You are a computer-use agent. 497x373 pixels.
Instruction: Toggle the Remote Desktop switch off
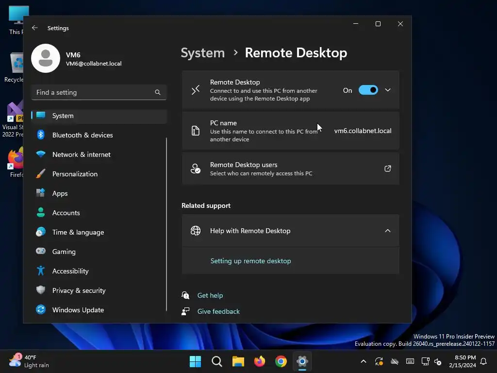click(x=368, y=90)
